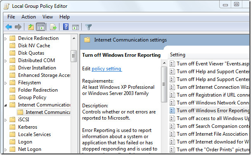Click folder icon in Internet Communication settings header
Screen dimensions: 251x155
pos(87,40)
